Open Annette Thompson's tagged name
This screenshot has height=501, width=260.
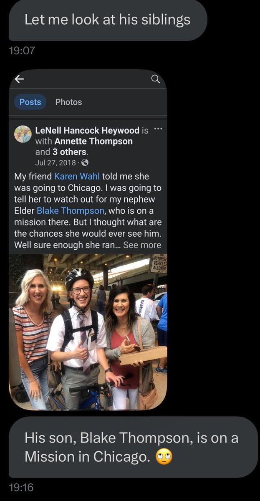93,141
